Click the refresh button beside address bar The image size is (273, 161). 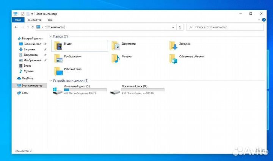pos(180,27)
